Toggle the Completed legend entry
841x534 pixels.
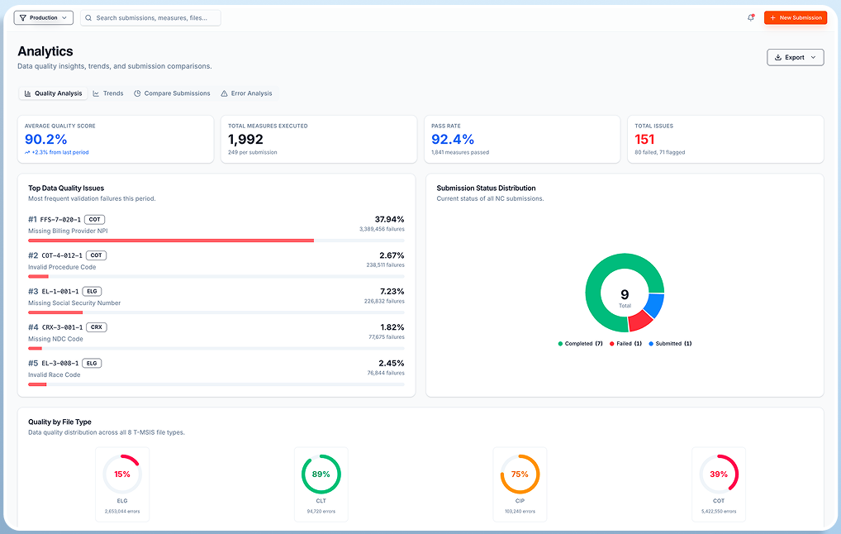[580, 344]
